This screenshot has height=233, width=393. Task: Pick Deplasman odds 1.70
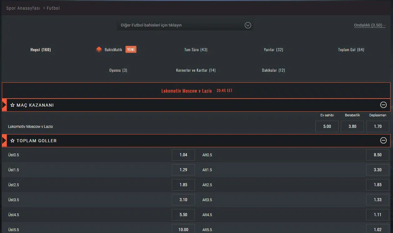(x=378, y=127)
